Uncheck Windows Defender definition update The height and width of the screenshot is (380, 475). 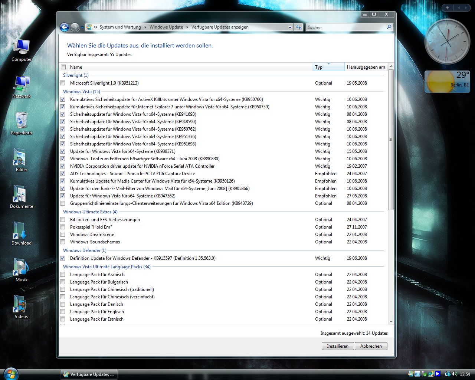click(63, 258)
